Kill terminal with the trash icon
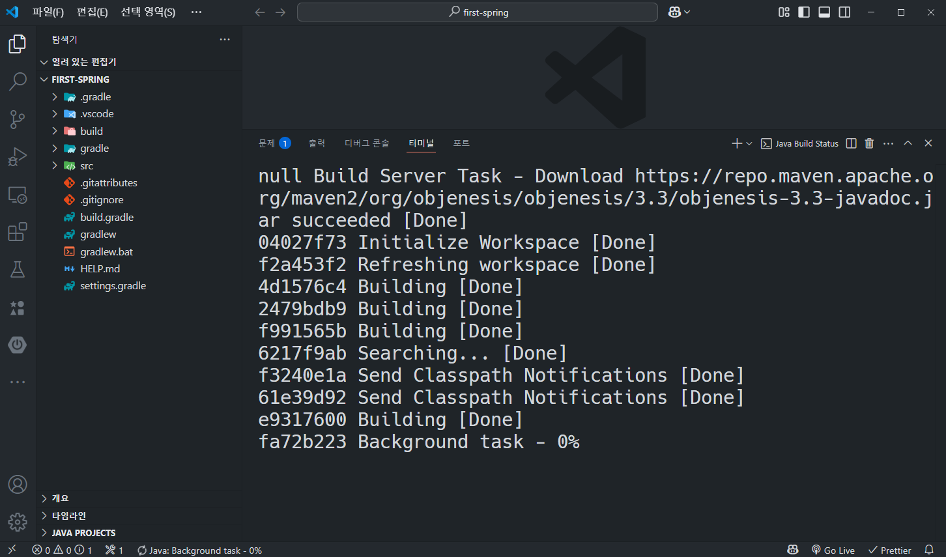This screenshot has height=557, width=946. (x=869, y=143)
